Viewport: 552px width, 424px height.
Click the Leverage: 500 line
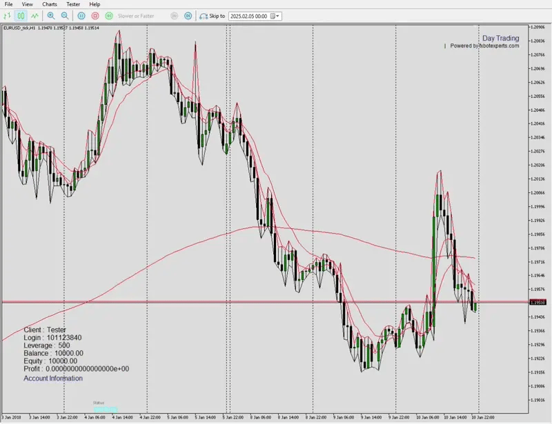pyautogui.click(x=46, y=345)
